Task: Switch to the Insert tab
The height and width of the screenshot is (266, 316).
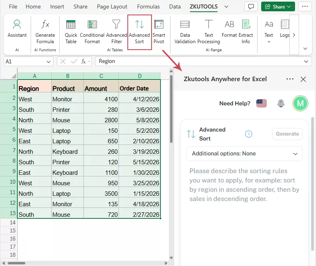Action: [x=57, y=6]
